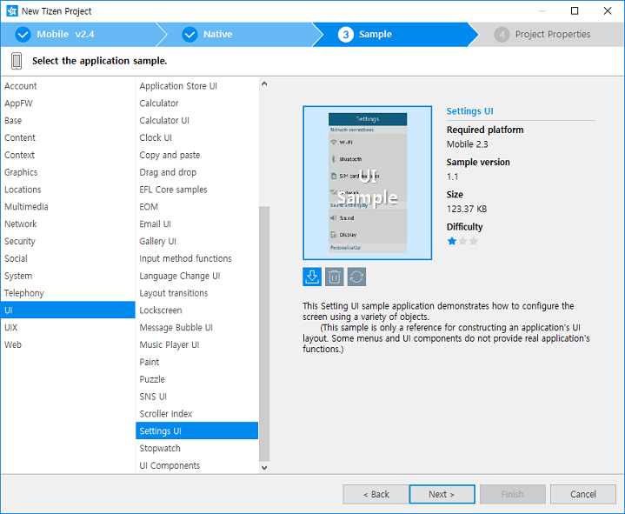Viewport: 625px width, 514px height.
Task: Pick the Network category in the list
Action: [21, 224]
